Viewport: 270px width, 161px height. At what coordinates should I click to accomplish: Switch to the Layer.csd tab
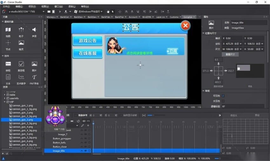[x=161, y=17]
